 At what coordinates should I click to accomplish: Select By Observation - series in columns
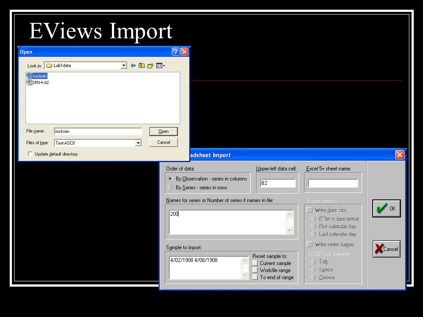208,179
